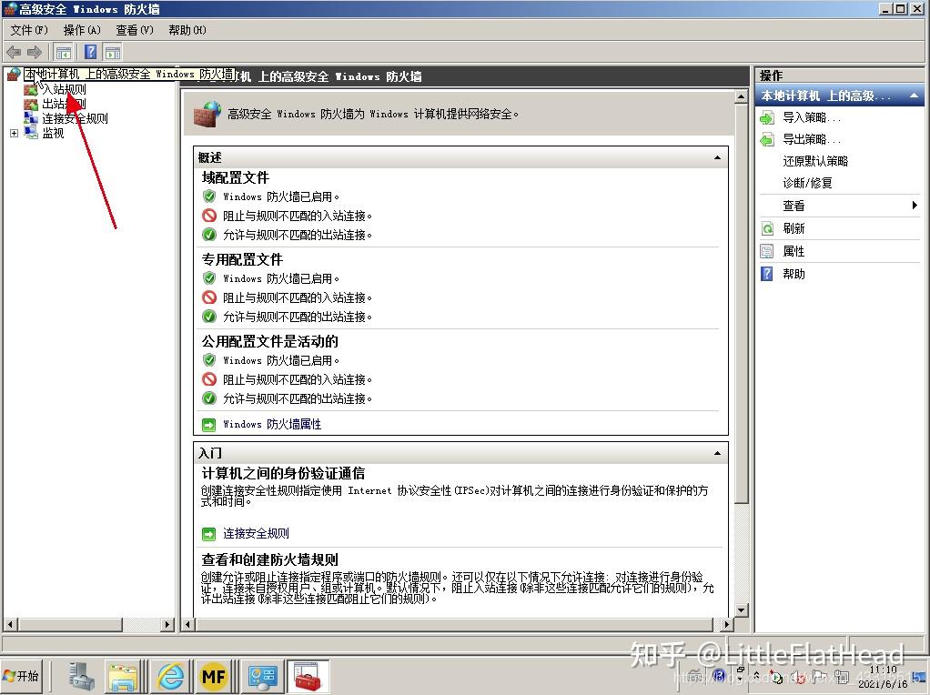The image size is (930, 695).
Task: Click the Forward arrow toolbar button
Action: [35, 52]
